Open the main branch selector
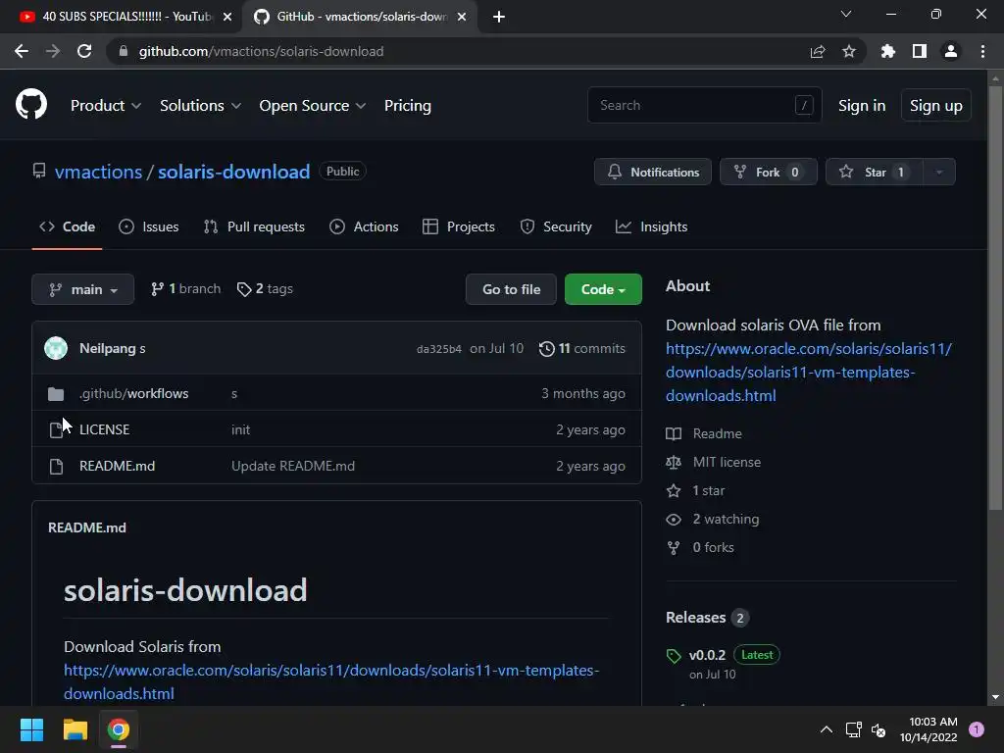The width and height of the screenshot is (1004, 753). pyautogui.click(x=82, y=289)
